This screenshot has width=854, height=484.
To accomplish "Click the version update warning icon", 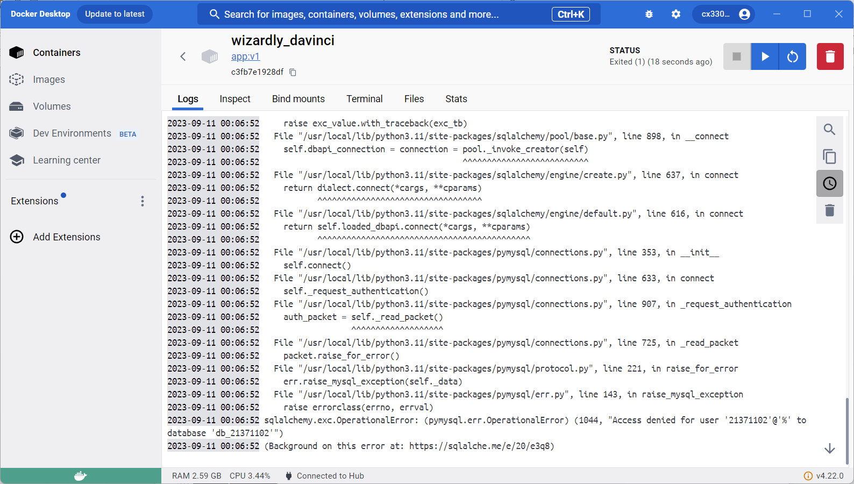I will click(x=808, y=476).
